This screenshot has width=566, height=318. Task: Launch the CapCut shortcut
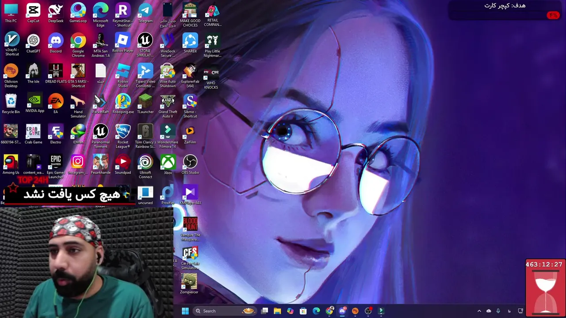[x=33, y=13]
